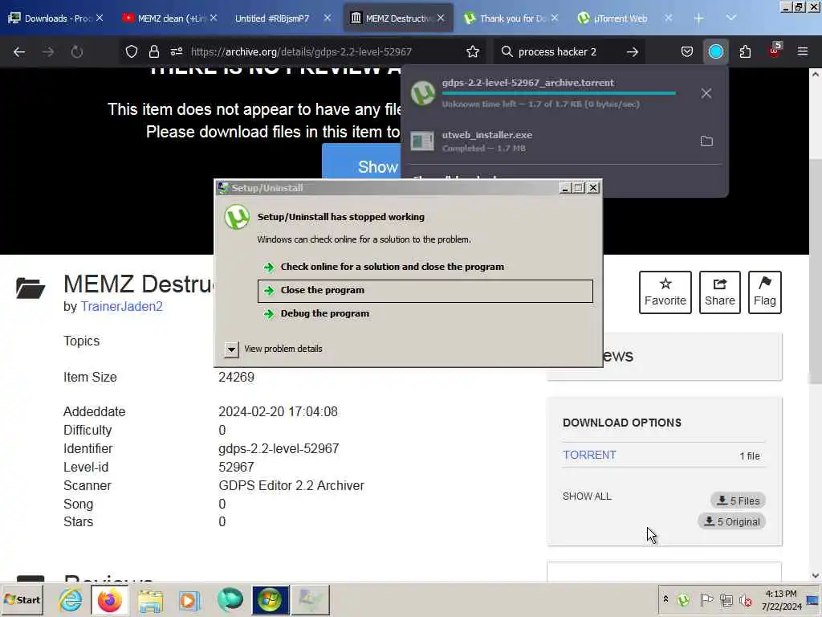This screenshot has height=617, width=822.
Task: Click the Firefox taskbar icon
Action: tap(109, 599)
